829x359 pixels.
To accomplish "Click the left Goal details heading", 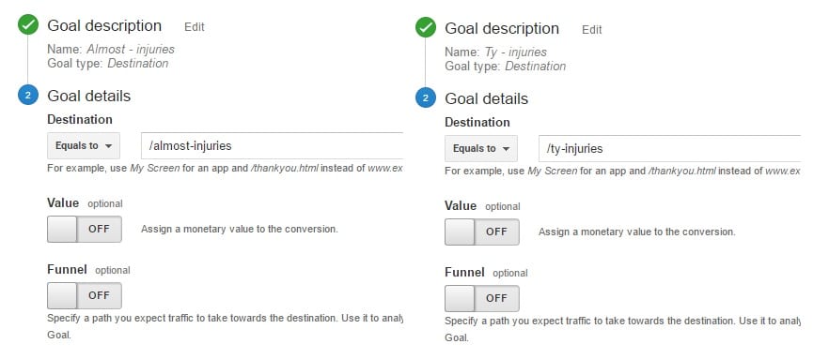I will coord(88,96).
